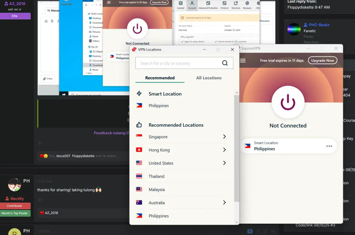This screenshot has width=355, height=235.
Task: Click the search magnifier in VPN Locations
Action: (x=225, y=63)
